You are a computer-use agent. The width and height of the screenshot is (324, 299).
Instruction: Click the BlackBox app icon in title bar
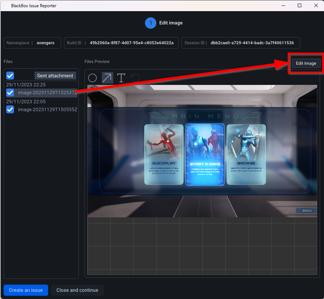[x=6, y=6]
